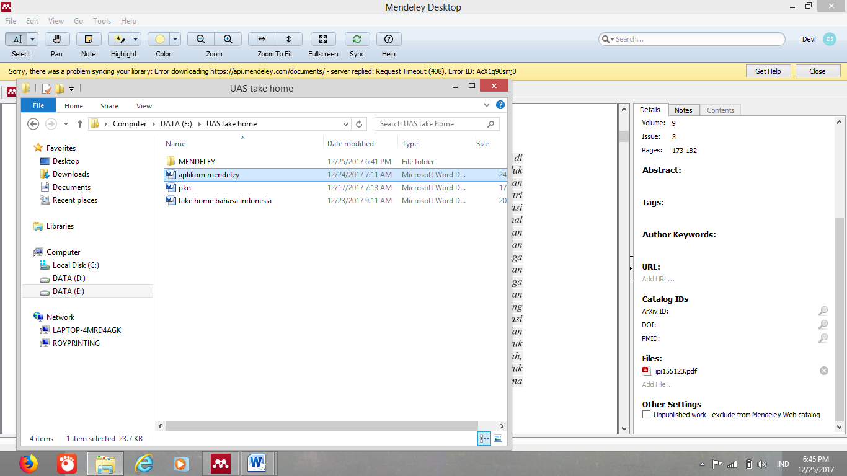Open the Explorer View ribbon tab
The image size is (847, 476).
click(x=144, y=106)
